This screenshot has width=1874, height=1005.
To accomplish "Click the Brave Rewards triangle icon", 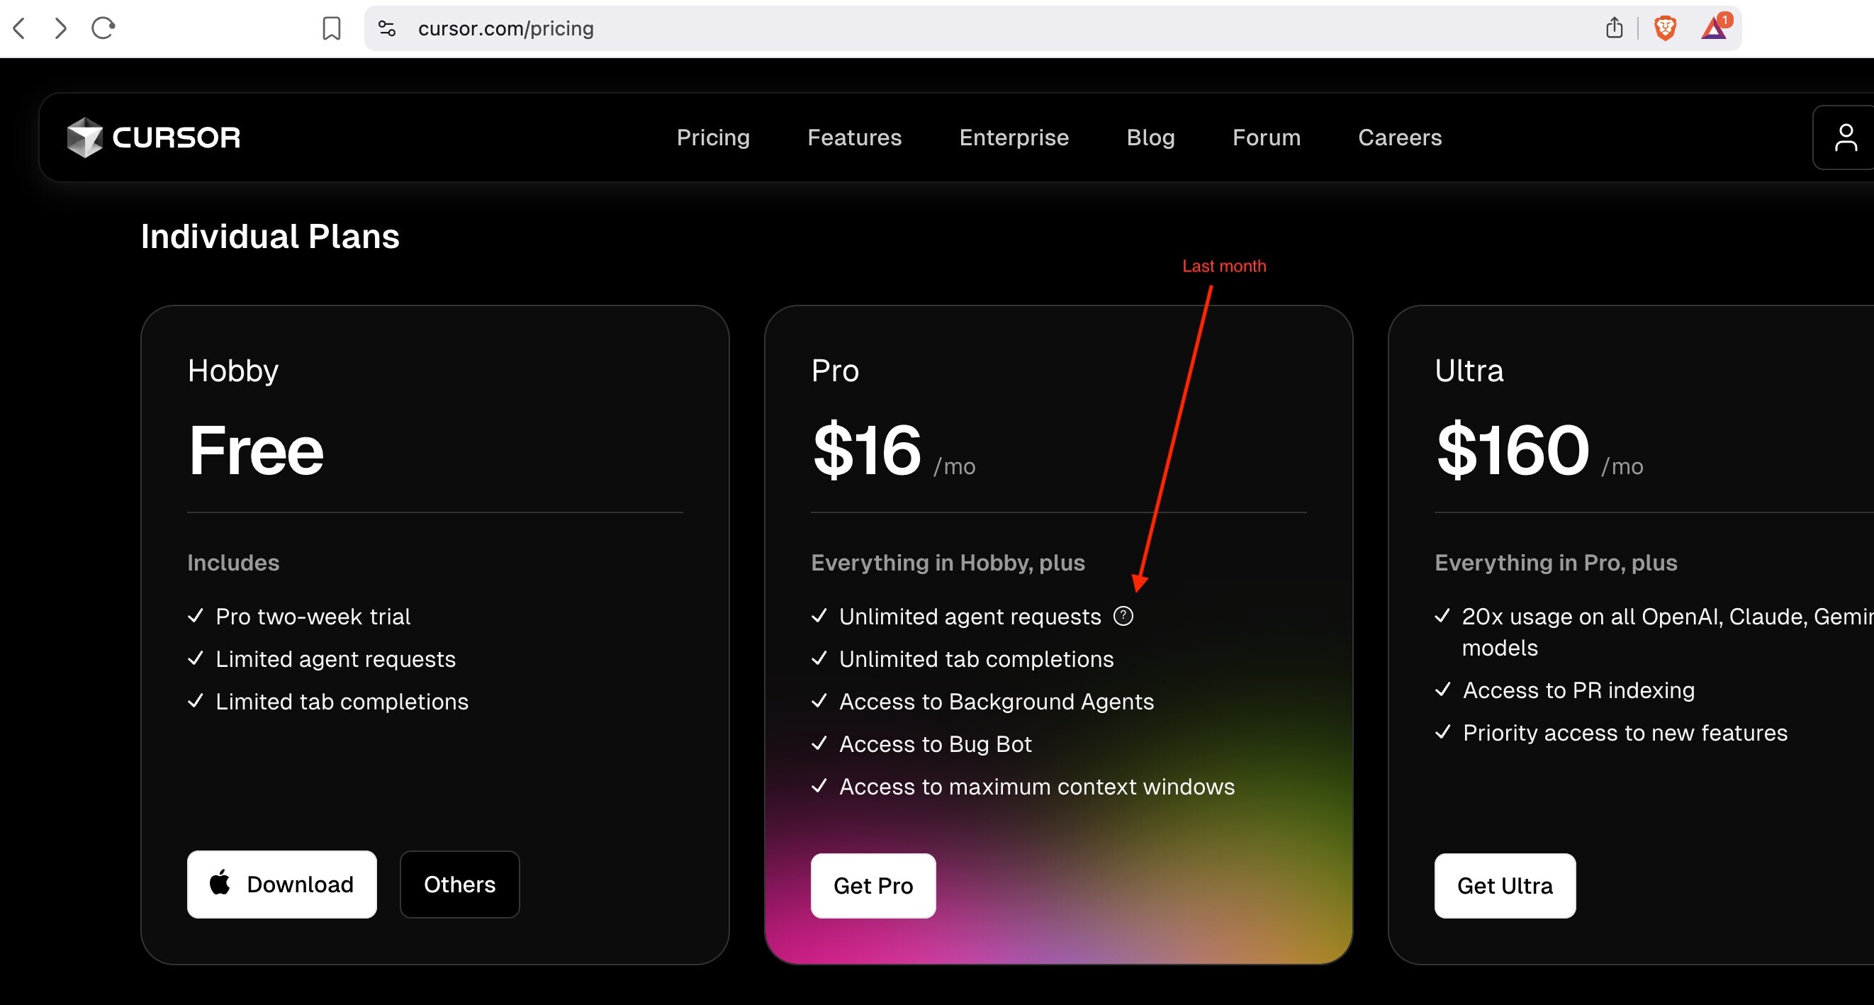I will click(1715, 28).
